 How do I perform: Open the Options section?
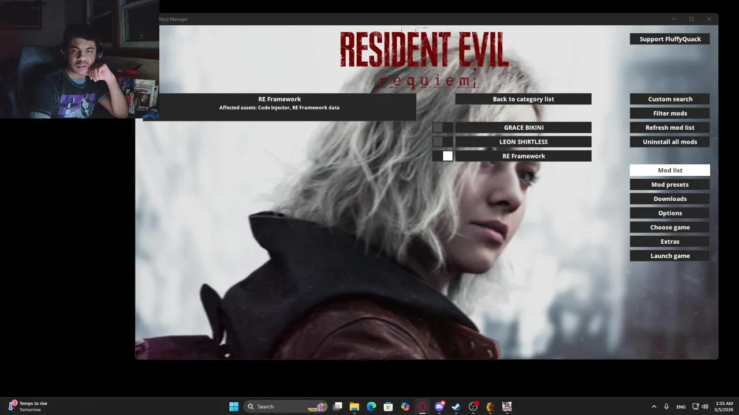point(670,213)
